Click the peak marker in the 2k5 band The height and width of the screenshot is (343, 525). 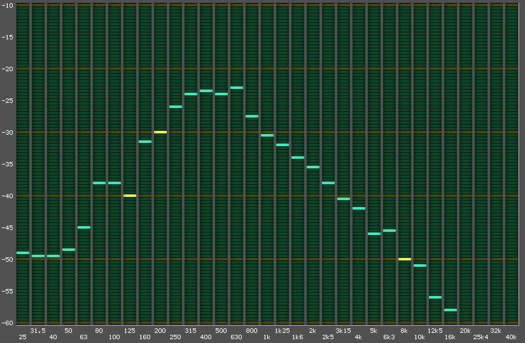point(328,183)
